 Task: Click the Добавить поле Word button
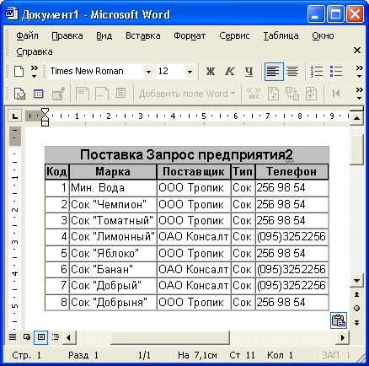pos(187,94)
